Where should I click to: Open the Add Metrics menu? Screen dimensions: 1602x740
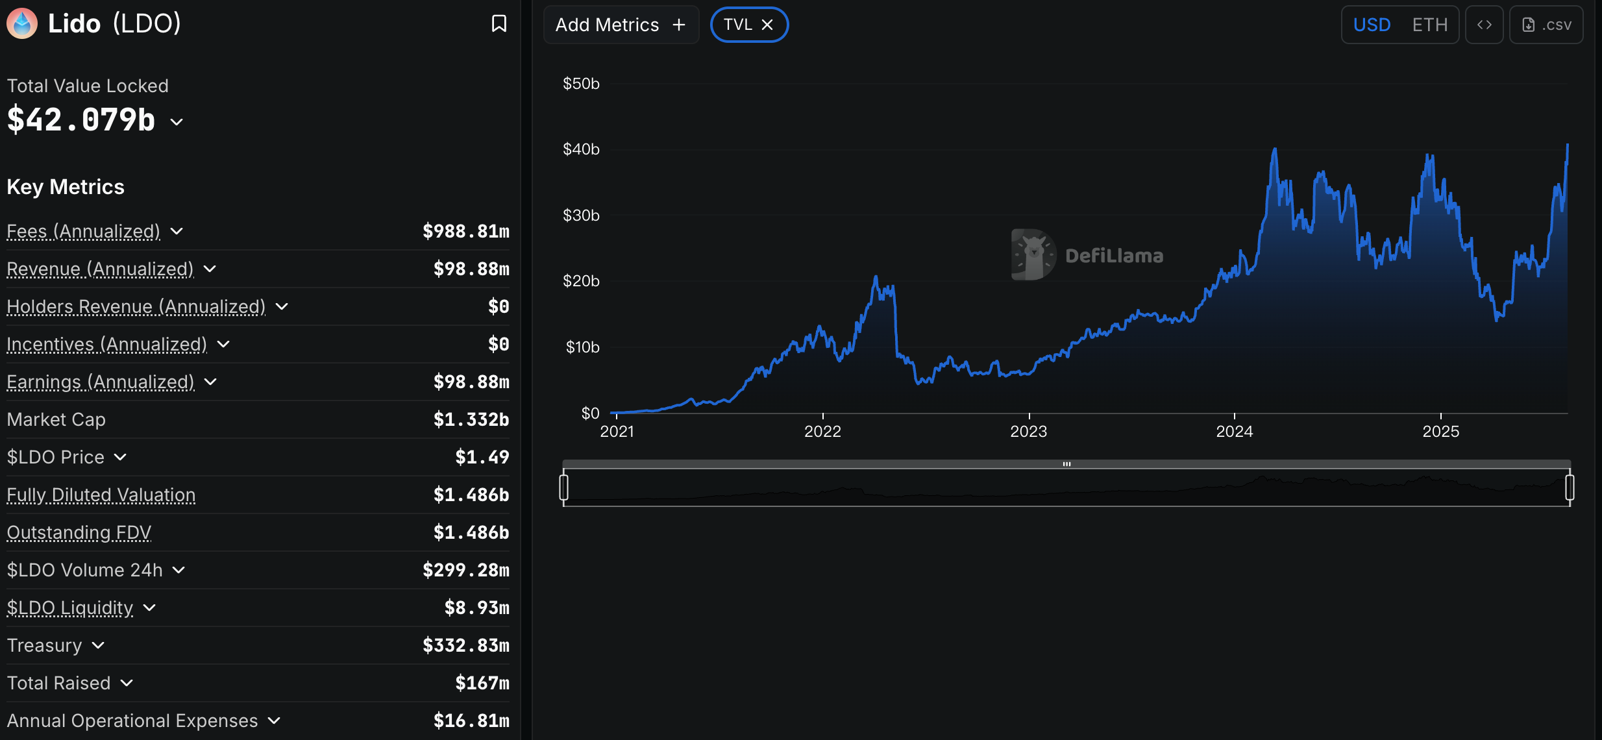tap(606, 24)
